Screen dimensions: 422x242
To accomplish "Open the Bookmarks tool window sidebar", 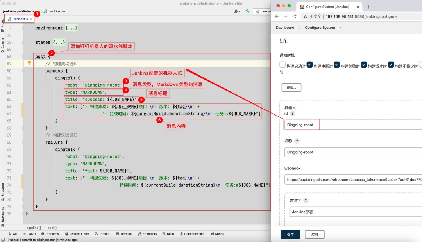I will (x=2, y=217).
